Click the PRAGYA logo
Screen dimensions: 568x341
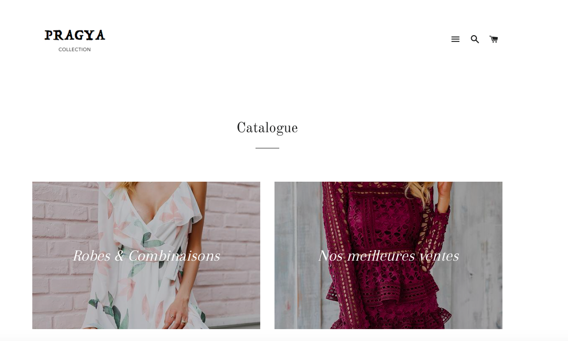pos(75,35)
